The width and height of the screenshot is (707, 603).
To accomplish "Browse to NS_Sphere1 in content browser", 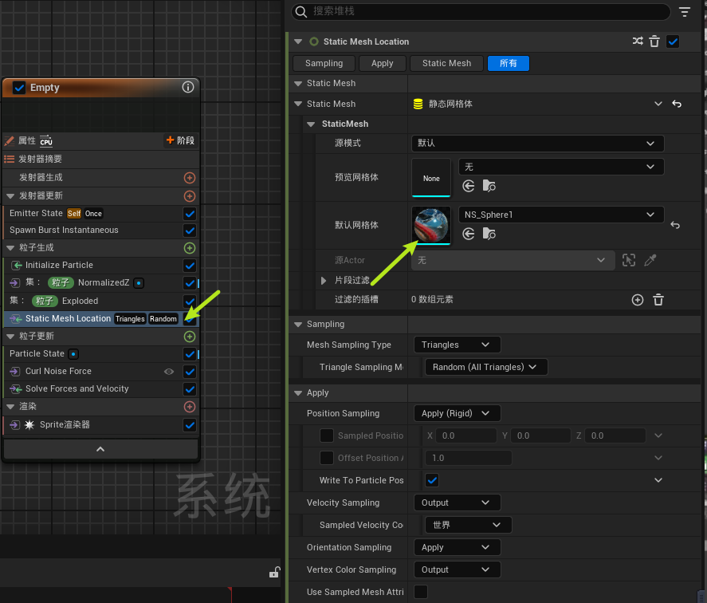I will (x=489, y=234).
